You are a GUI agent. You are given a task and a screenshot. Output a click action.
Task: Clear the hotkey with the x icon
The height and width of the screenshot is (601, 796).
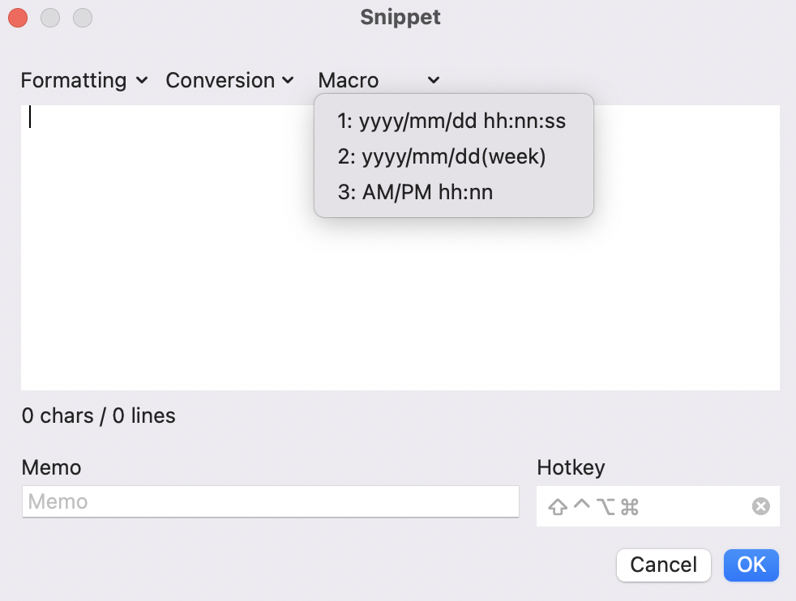[x=760, y=506]
